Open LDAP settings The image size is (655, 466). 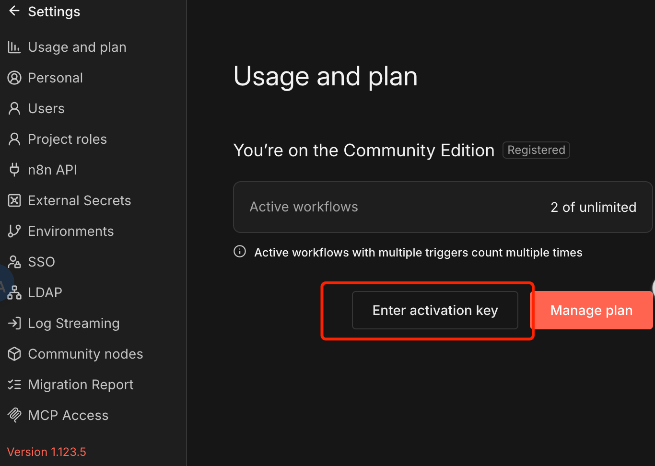coord(45,292)
